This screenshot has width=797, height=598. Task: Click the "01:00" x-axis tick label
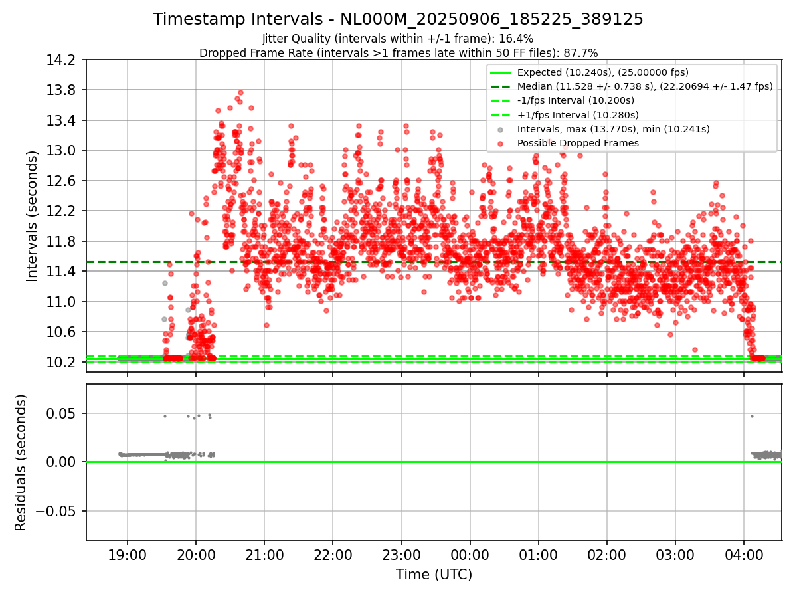pyautogui.click(x=538, y=555)
